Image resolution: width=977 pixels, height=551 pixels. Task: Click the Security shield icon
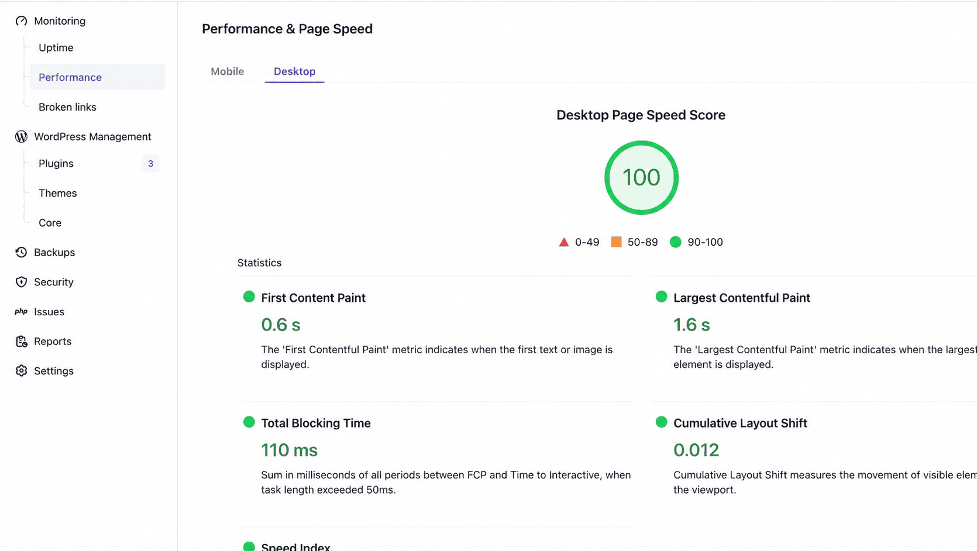22,282
